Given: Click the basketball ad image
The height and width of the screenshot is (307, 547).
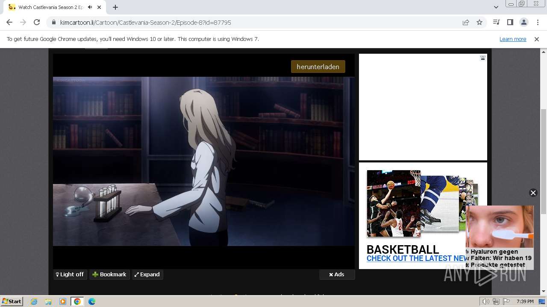Looking at the screenshot, I should click(394, 204).
